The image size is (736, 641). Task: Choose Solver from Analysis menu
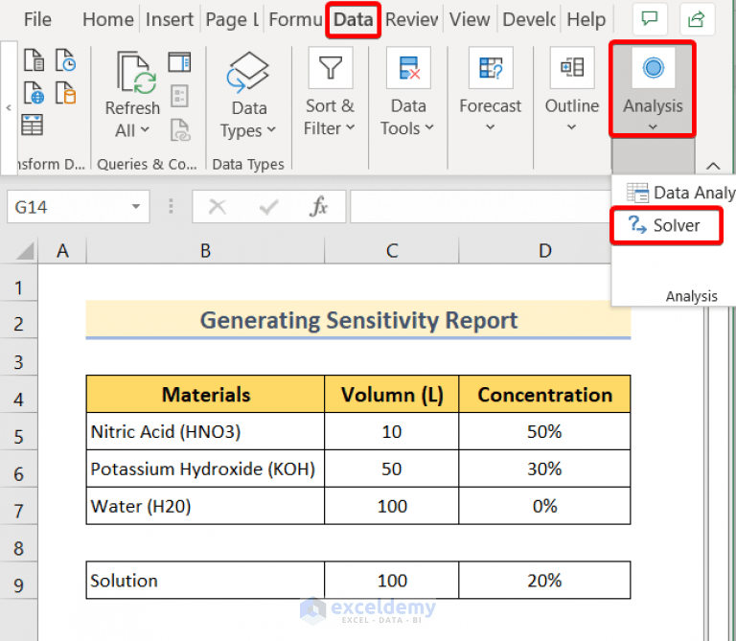[x=667, y=225]
